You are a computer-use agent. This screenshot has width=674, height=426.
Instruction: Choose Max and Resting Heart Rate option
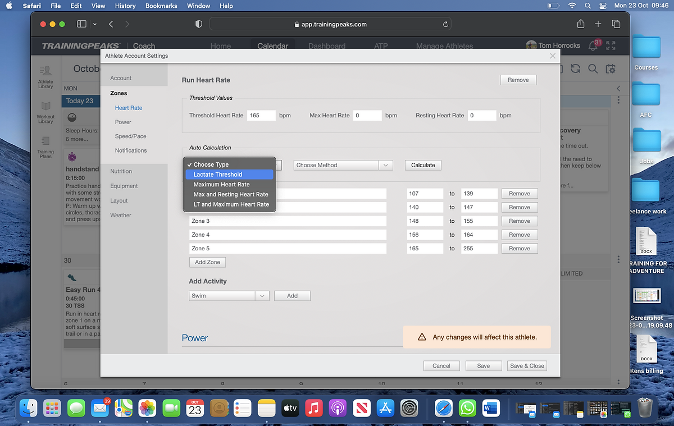(231, 194)
